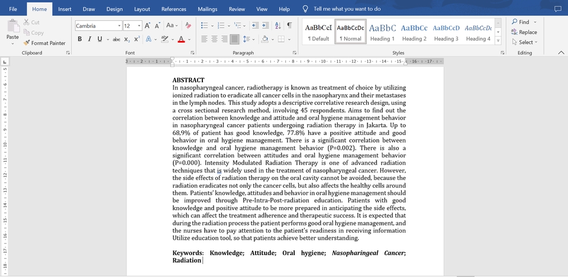Apply the Heading 3 style

tap(446, 32)
